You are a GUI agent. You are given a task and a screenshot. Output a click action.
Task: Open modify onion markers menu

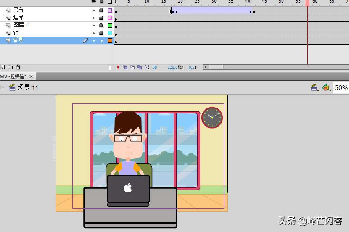147,67
